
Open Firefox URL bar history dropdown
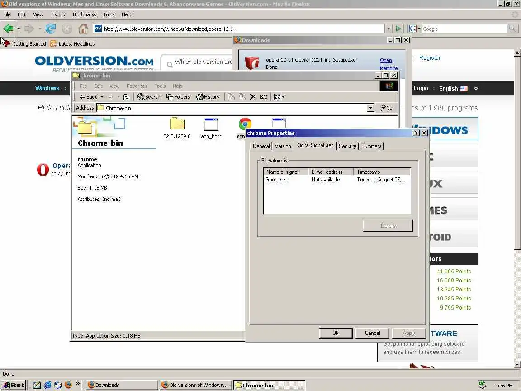(x=388, y=29)
